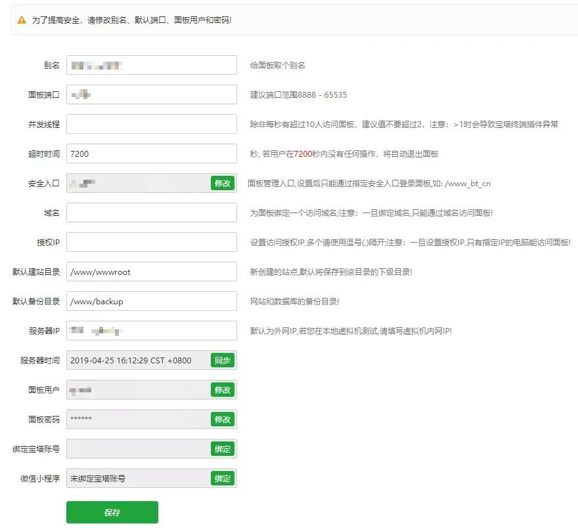Click the green 保存 button
Image resolution: width=578 pixels, height=530 pixels.
click(x=112, y=512)
